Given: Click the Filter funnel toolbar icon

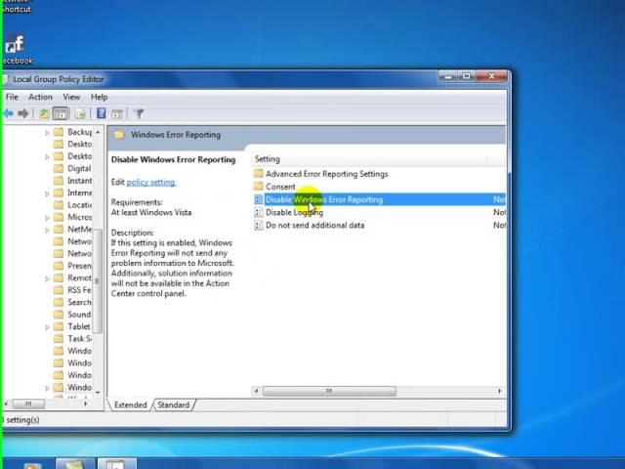Looking at the screenshot, I should tap(139, 114).
